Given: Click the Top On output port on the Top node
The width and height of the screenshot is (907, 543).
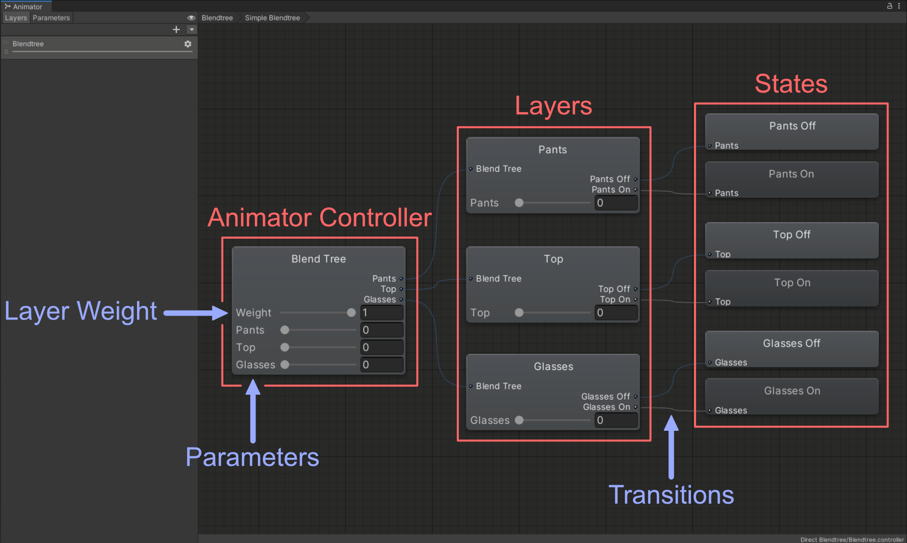Looking at the screenshot, I should pos(636,299).
